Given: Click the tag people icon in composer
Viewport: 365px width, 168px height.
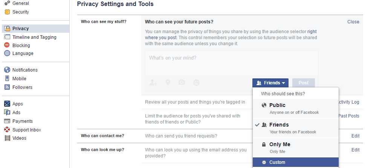Looking at the screenshot, I should [153, 82].
